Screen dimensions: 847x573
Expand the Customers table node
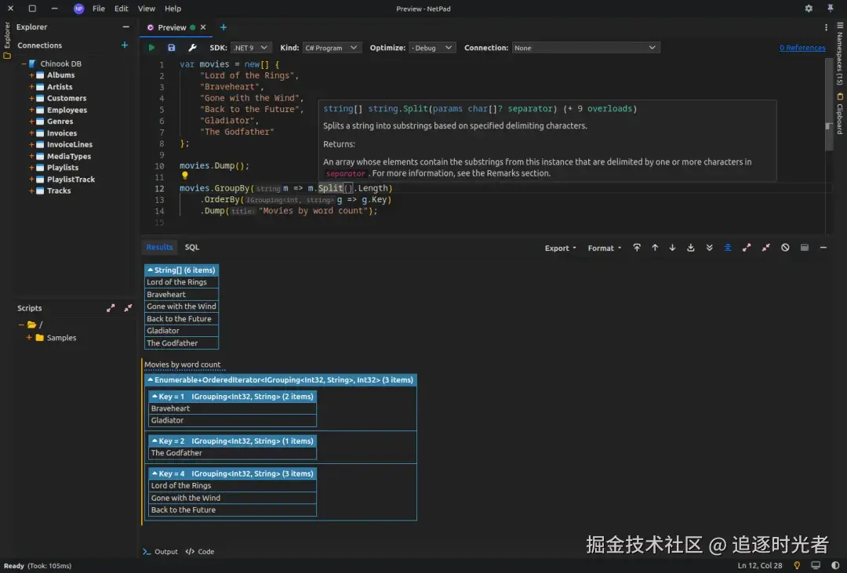31,98
